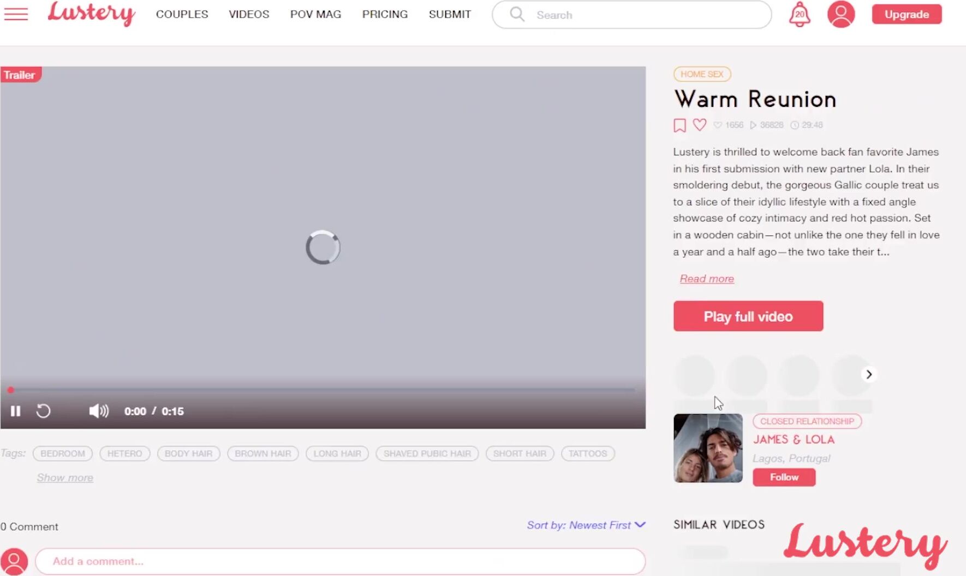Focus the Add a comment field
The width and height of the screenshot is (966, 576).
(x=339, y=561)
